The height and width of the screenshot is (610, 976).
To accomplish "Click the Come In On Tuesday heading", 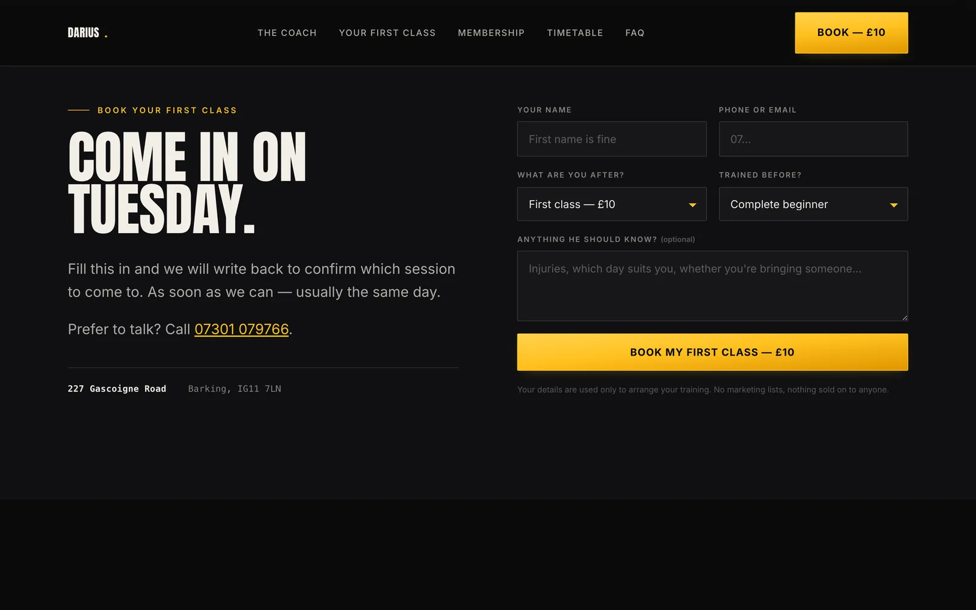I will 187,183.
